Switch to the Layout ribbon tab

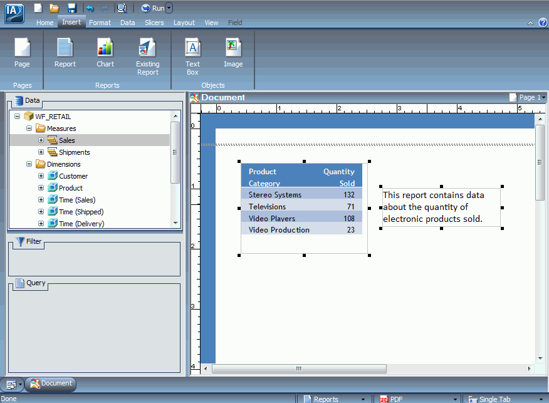pyautogui.click(x=184, y=23)
